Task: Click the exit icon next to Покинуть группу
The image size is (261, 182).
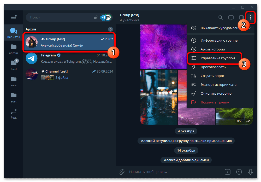Action: coord(194,102)
